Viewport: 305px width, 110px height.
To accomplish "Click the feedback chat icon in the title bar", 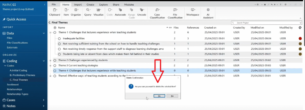I will (x=286, y=4).
